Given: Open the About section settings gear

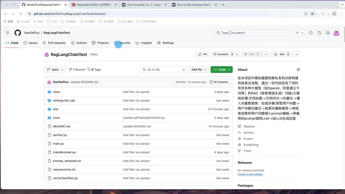Looking at the screenshot, I should coord(298,70).
